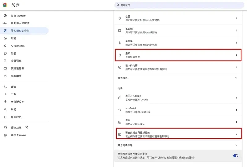Click the download icon for 下載
This screenshot has width=247, height=167.
[5, 94]
